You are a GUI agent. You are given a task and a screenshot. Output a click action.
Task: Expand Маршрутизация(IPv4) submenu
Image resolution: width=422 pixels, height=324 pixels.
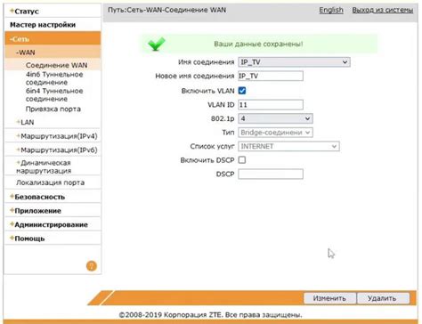57,136
